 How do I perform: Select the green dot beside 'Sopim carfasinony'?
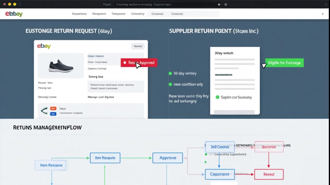[217, 97]
